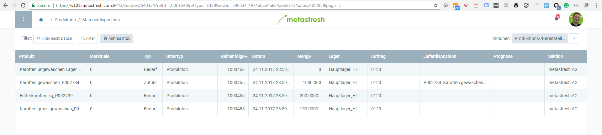Click the Menge value -200.0000...
Viewport: 602px width, 135px height.
309,96
